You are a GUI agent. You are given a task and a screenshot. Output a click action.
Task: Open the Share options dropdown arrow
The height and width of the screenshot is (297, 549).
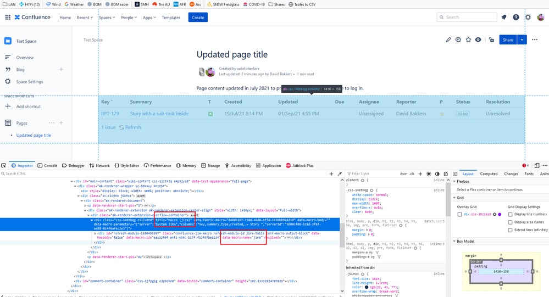tap(522, 40)
